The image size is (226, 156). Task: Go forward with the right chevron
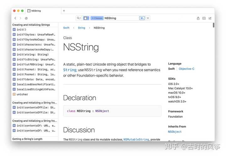[20, 18]
